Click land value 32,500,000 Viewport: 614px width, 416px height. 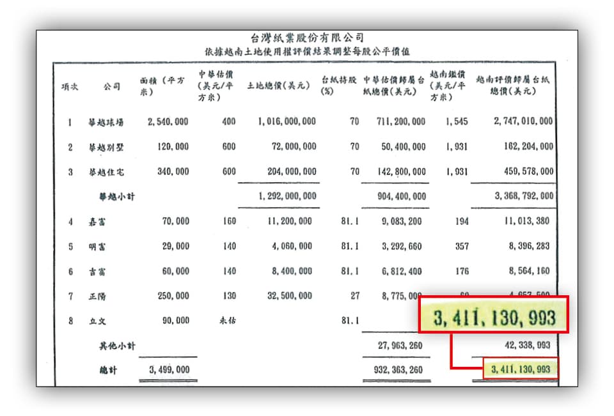pos(289,296)
